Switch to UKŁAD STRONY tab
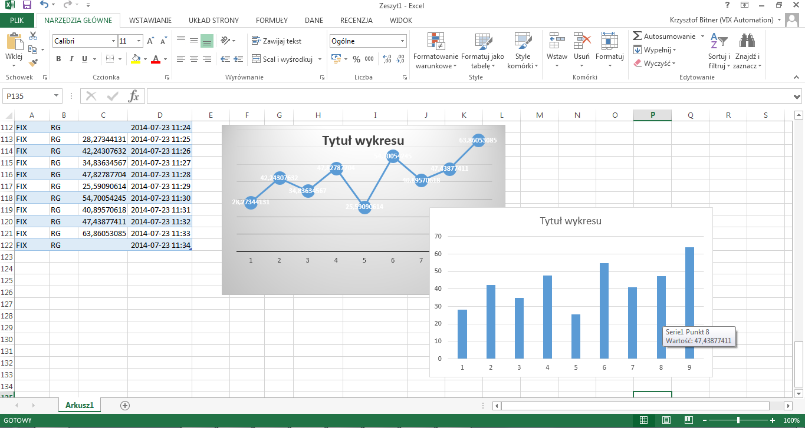Screen dimensions: 805x428 coord(213,20)
